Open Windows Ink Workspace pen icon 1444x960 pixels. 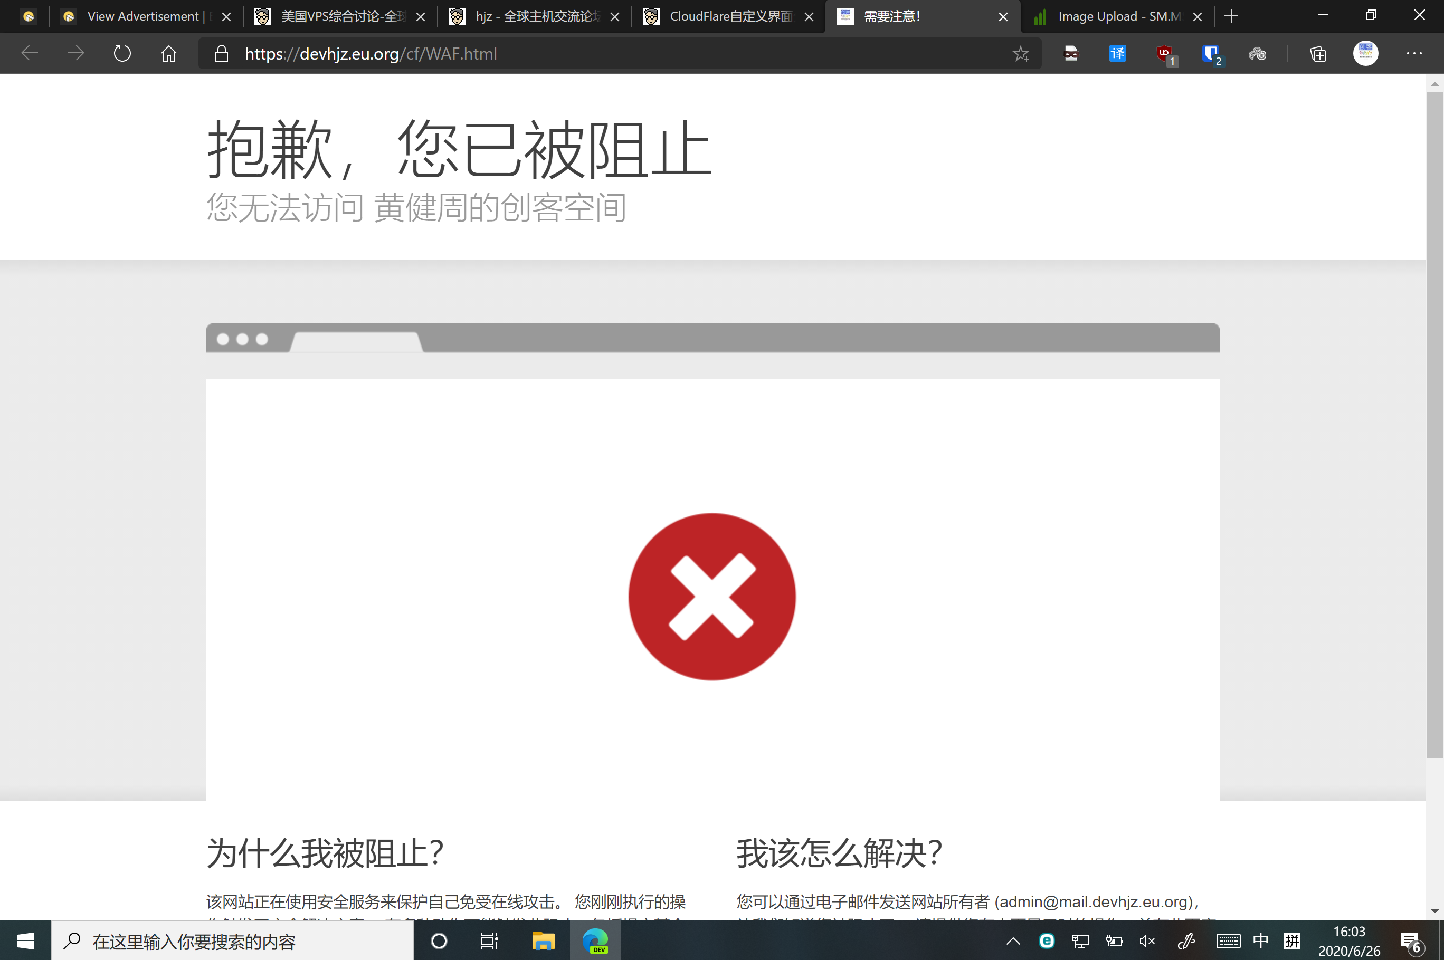[x=1186, y=941]
